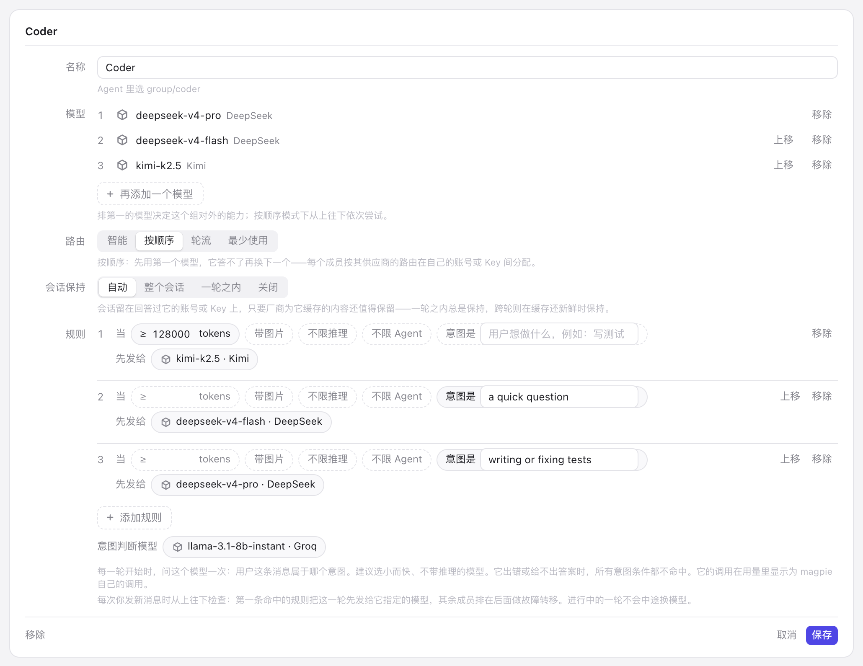Click the 意图是 label in rule 1
Viewport: 863px width, 666px height.
click(460, 334)
